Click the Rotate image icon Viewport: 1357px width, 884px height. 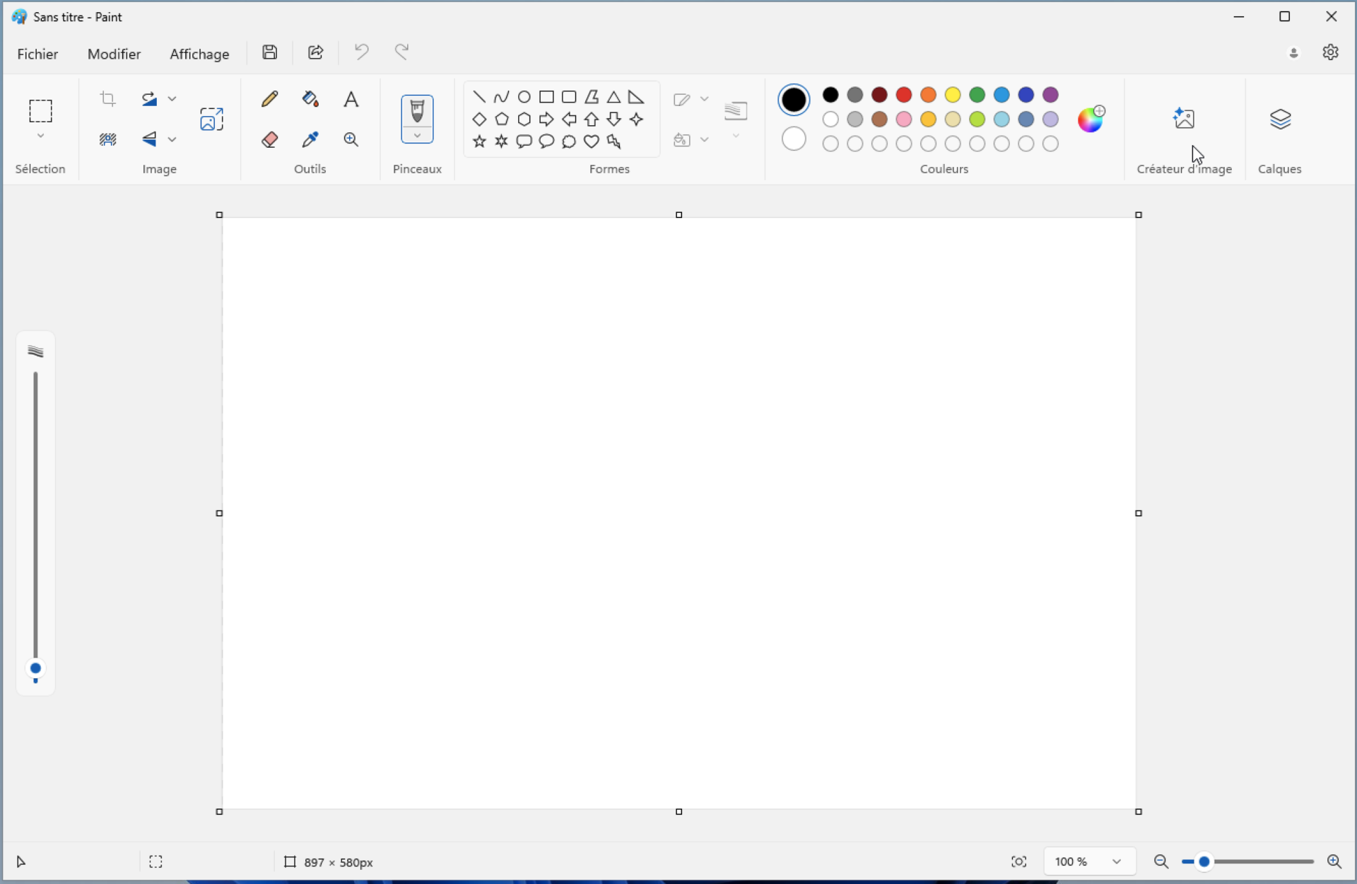coord(148,99)
